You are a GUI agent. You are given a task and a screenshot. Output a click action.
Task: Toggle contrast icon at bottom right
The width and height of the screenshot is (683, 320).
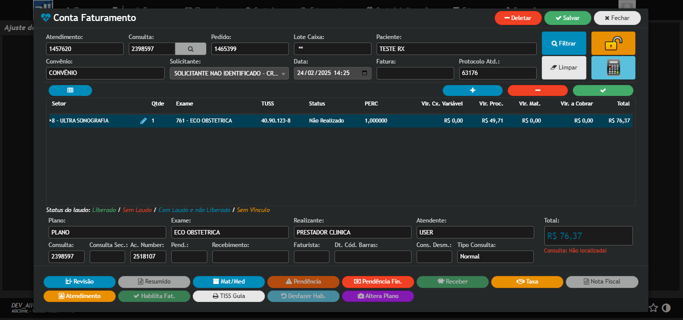tap(666, 307)
